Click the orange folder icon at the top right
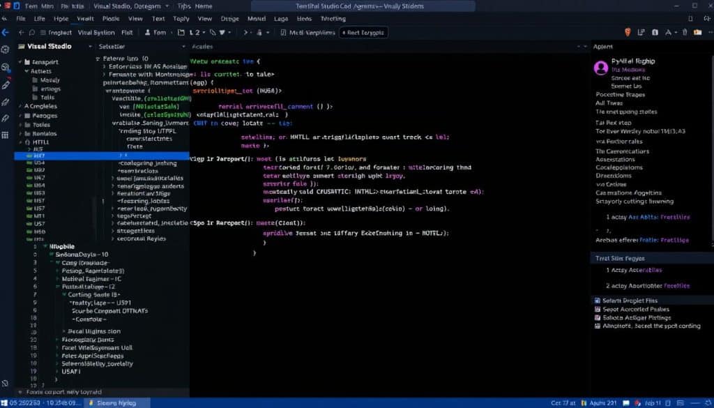714x408 pixels. click(x=697, y=32)
